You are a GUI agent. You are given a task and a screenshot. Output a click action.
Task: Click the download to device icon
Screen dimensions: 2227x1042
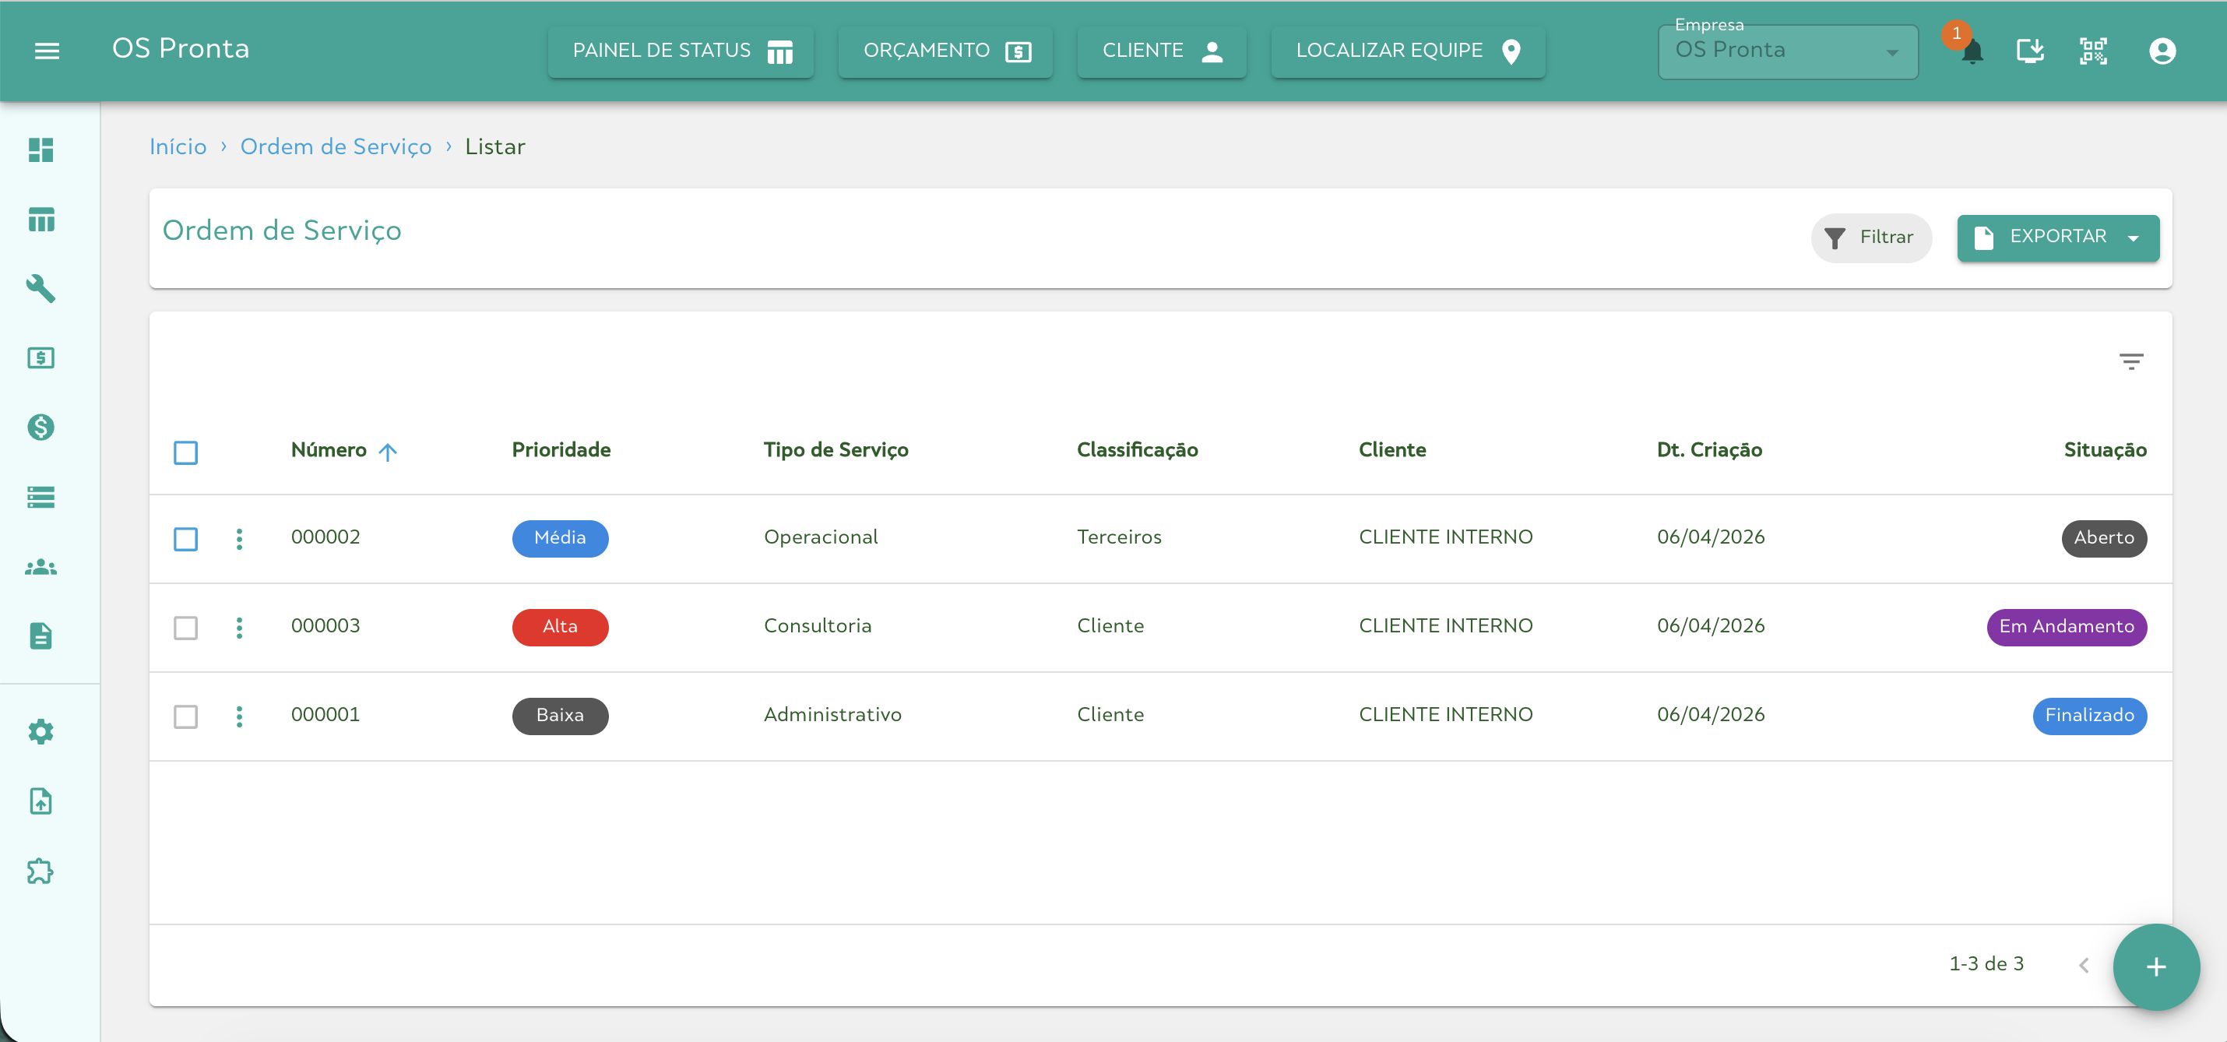tap(2029, 51)
